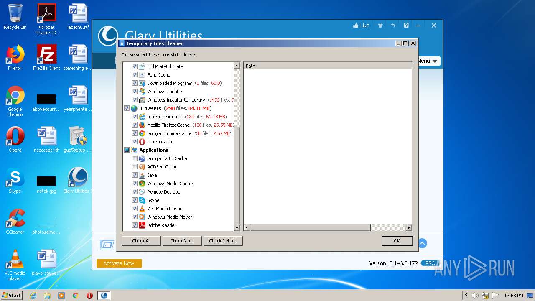Screen dimensions: 535x301
Task: Click the tree list vertical scrollbar thumb
Action: [237, 176]
